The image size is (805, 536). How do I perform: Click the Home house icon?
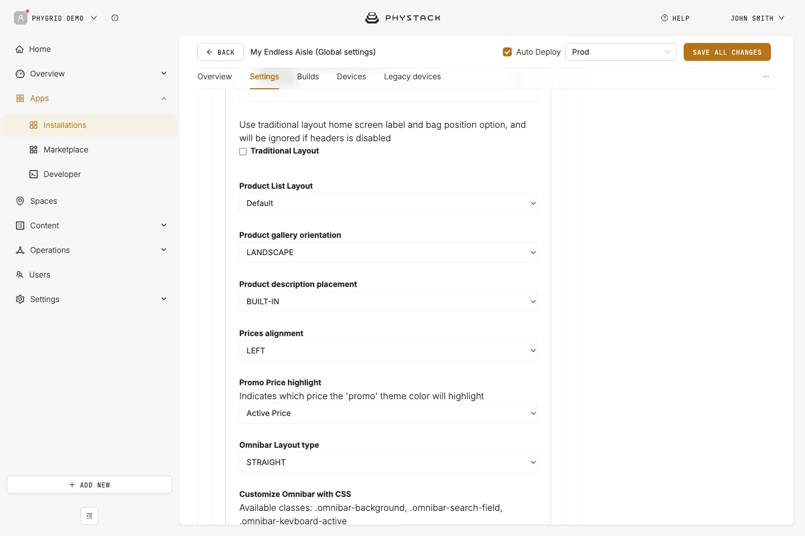coord(20,49)
